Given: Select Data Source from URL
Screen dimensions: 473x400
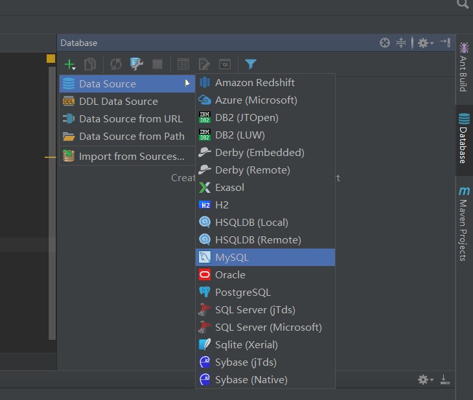Looking at the screenshot, I should tap(127, 118).
